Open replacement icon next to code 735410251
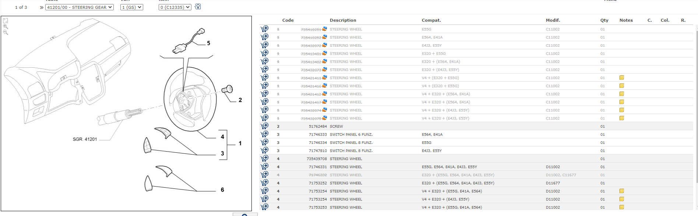Viewport: 698px width, 216px height. coord(324,29)
